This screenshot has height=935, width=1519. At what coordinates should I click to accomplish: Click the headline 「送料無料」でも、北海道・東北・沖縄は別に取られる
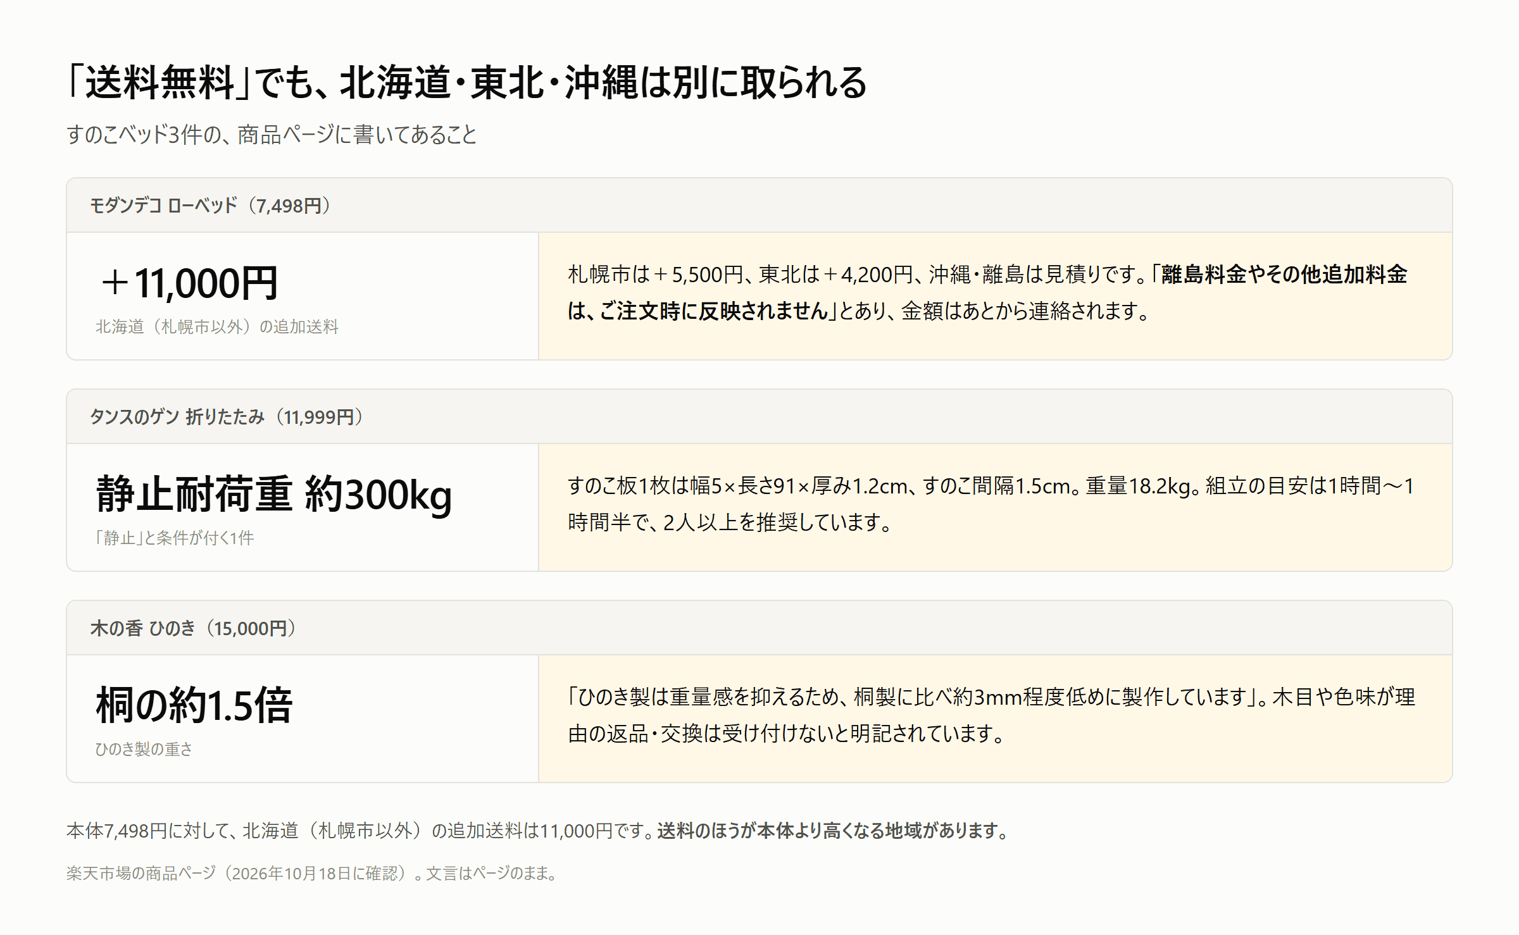tap(467, 83)
